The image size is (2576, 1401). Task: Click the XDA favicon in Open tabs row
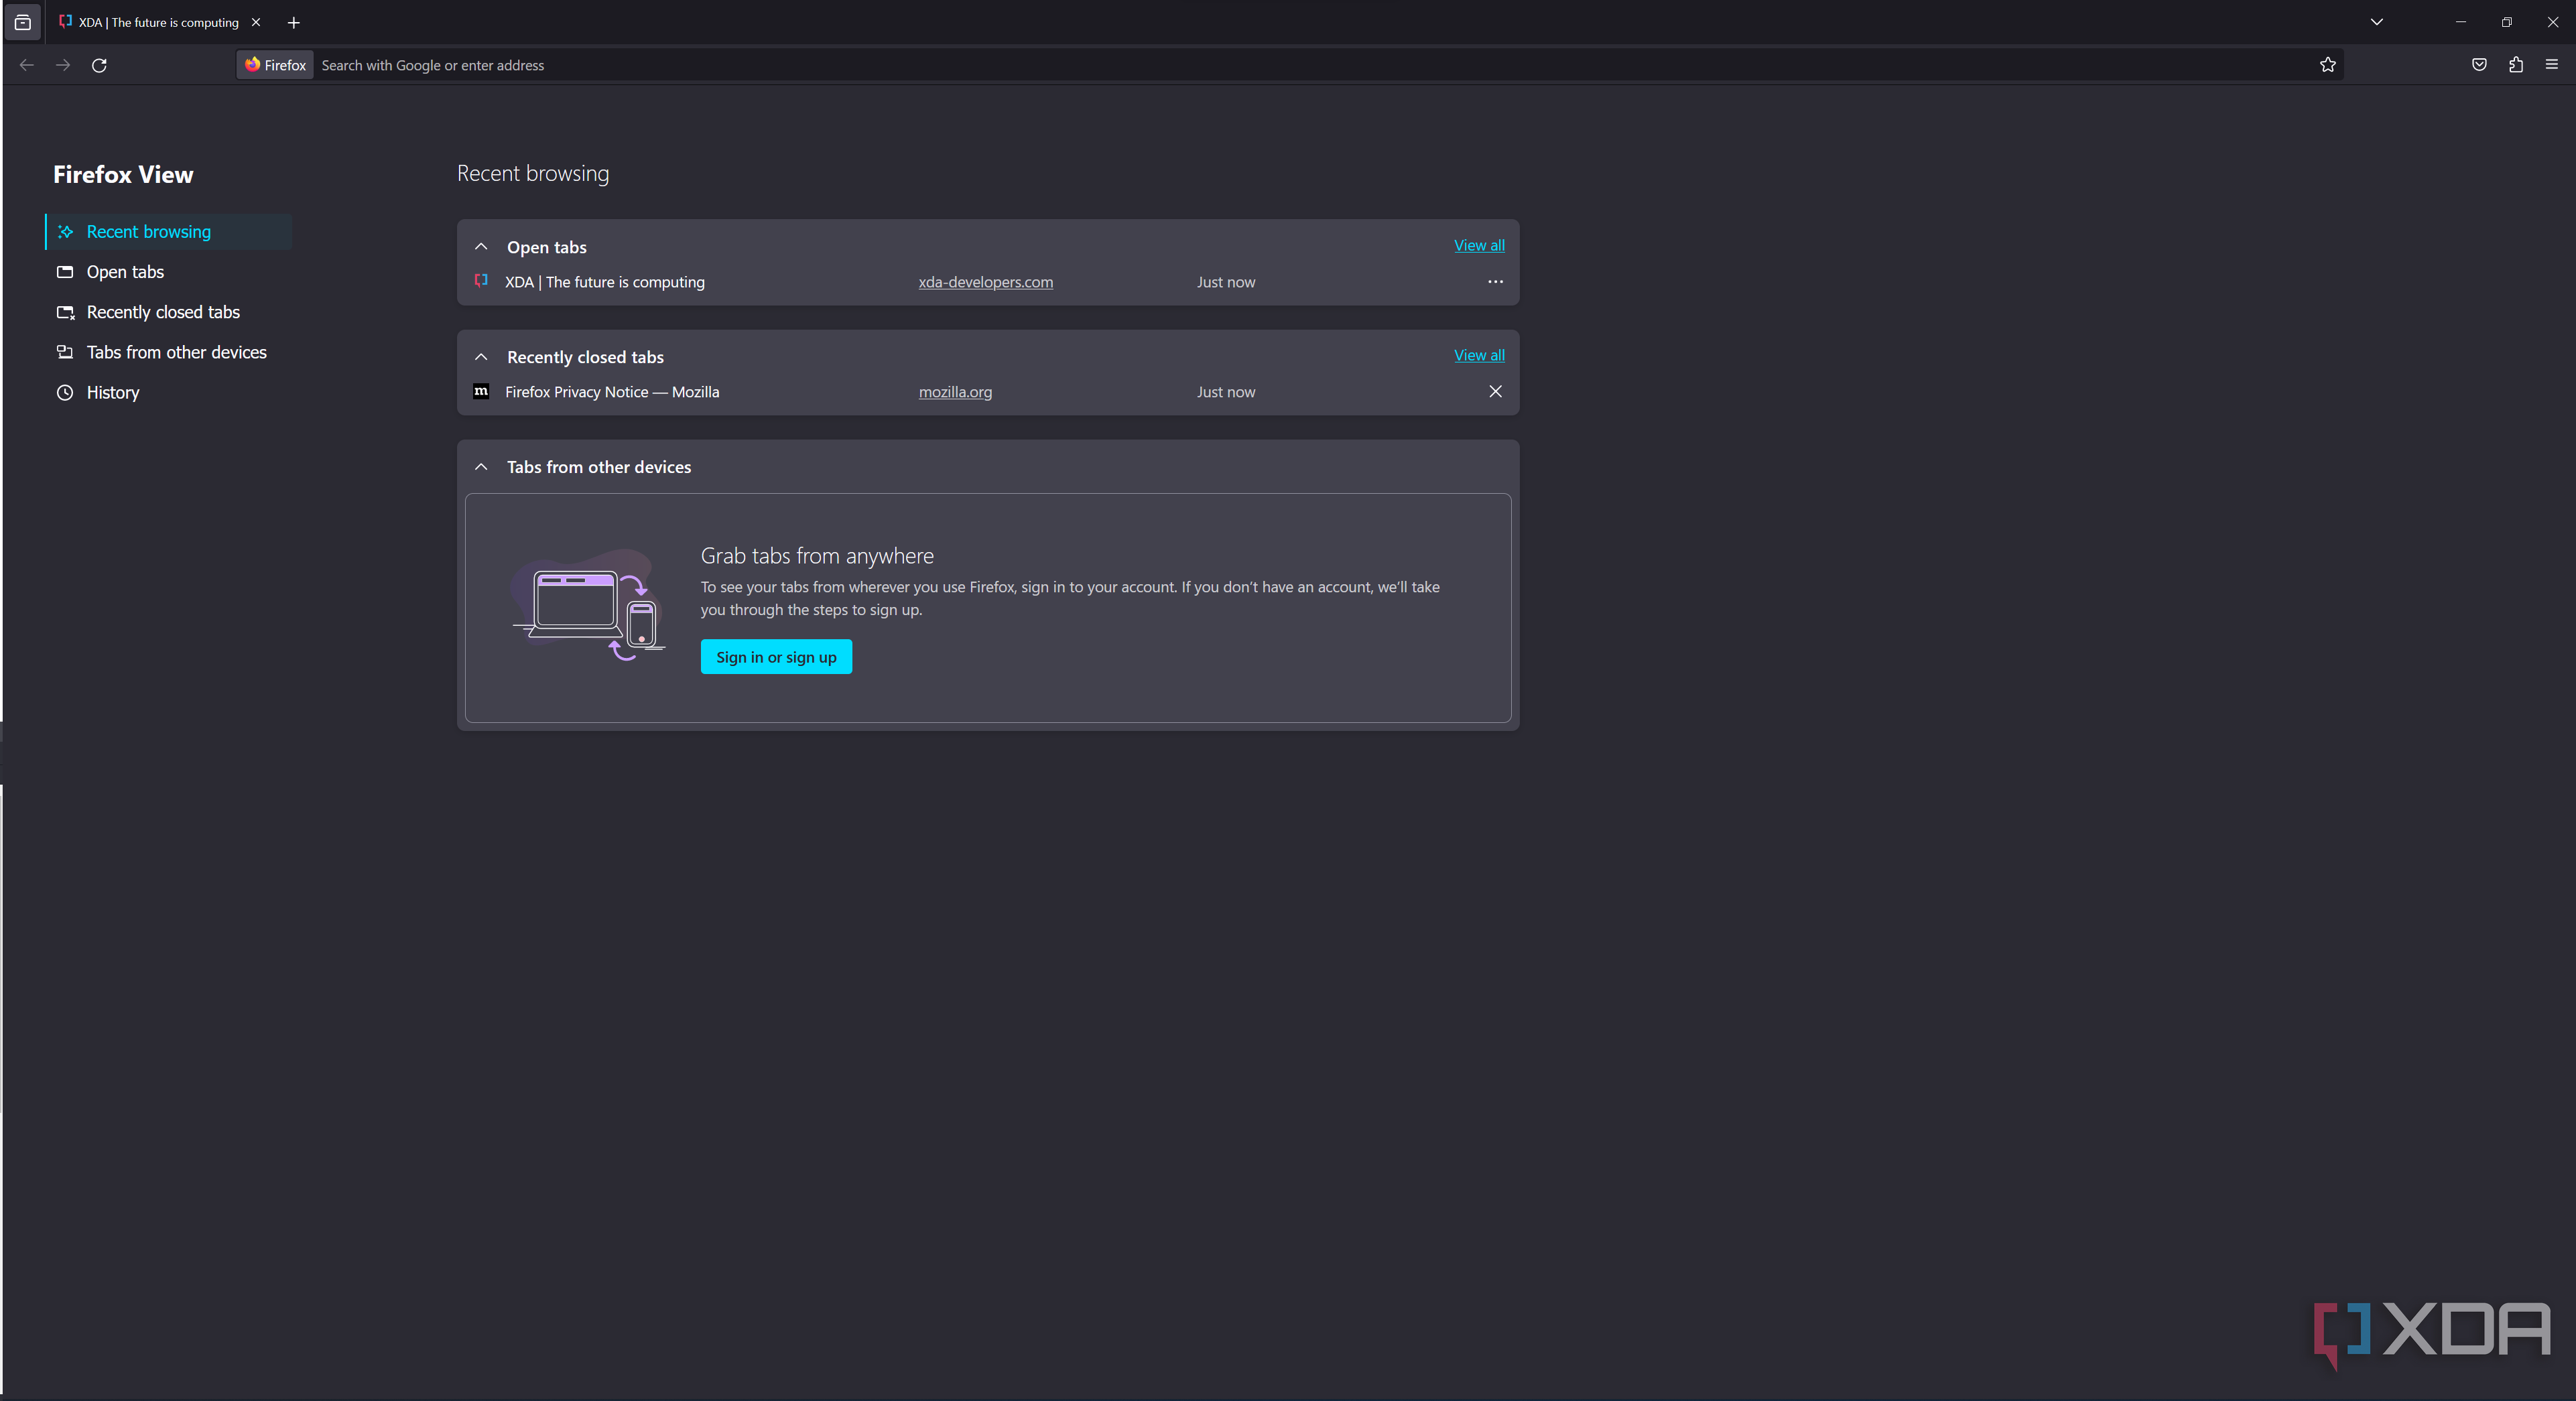[x=481, y=281]
